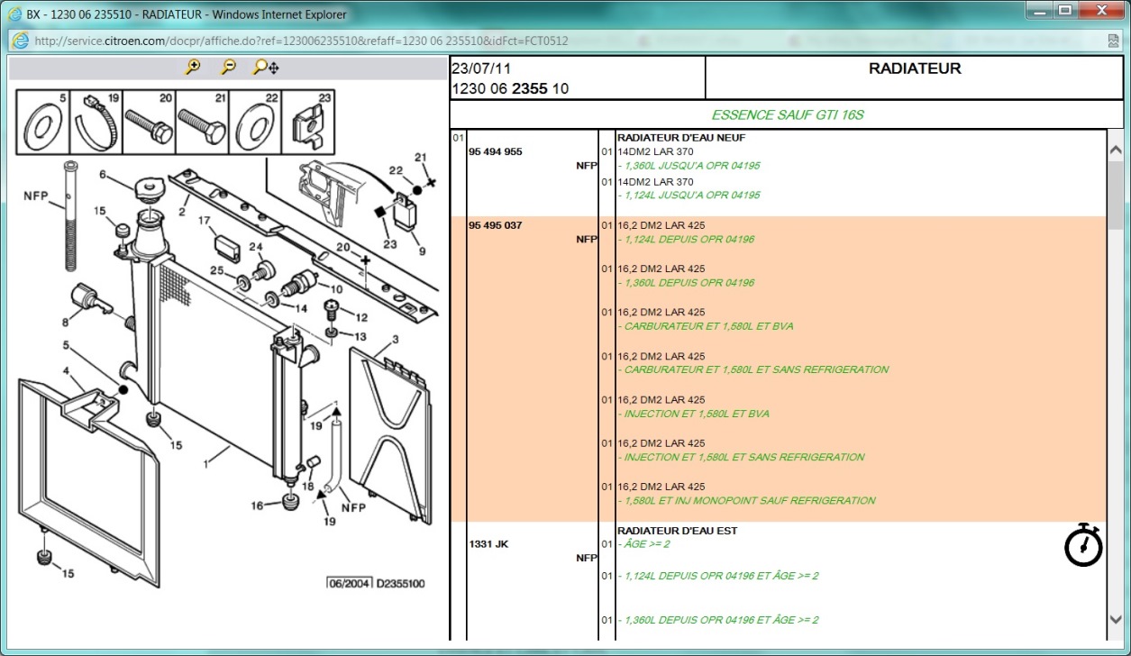The height and width of the screenshot is (656, 1131).
Task: Click the washer thumbnail numbered 22
Action: 255,123
